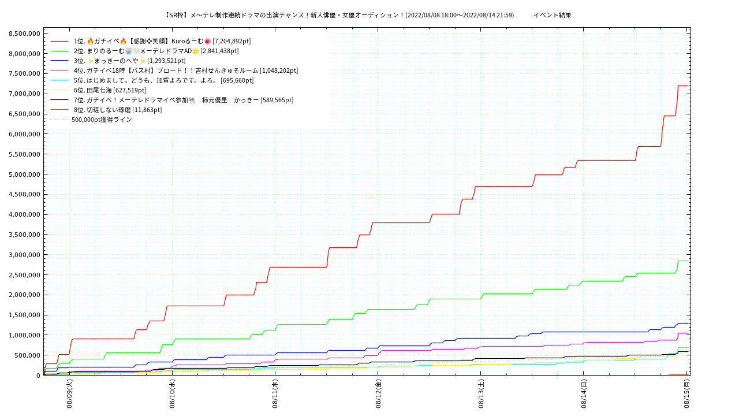The width and height of the screenshot is (739, 416).
Task: Click the 08/13(土) date tick label
Action: [x=481, y=394]
